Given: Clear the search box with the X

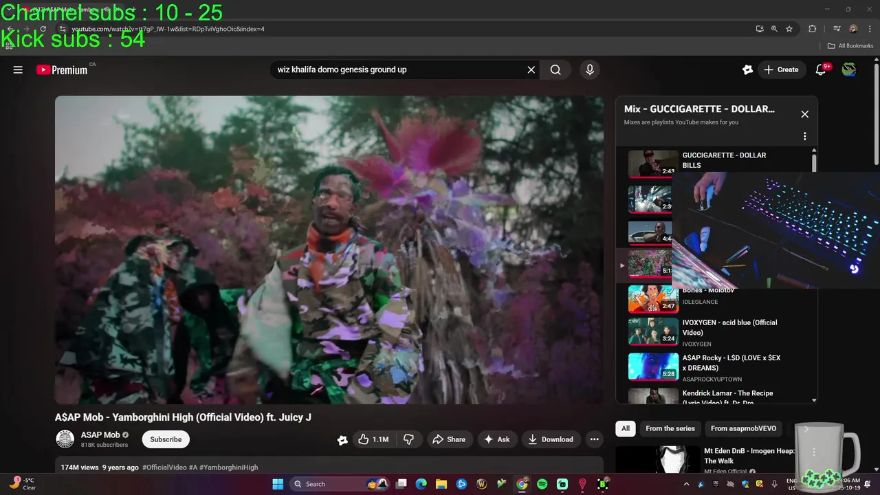Looking at the screenshot, I should (x=531, y=69).
